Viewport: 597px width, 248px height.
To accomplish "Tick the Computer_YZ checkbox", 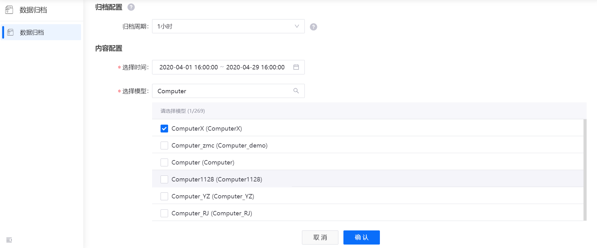I will pyautogui.click(x=164, y=197).
